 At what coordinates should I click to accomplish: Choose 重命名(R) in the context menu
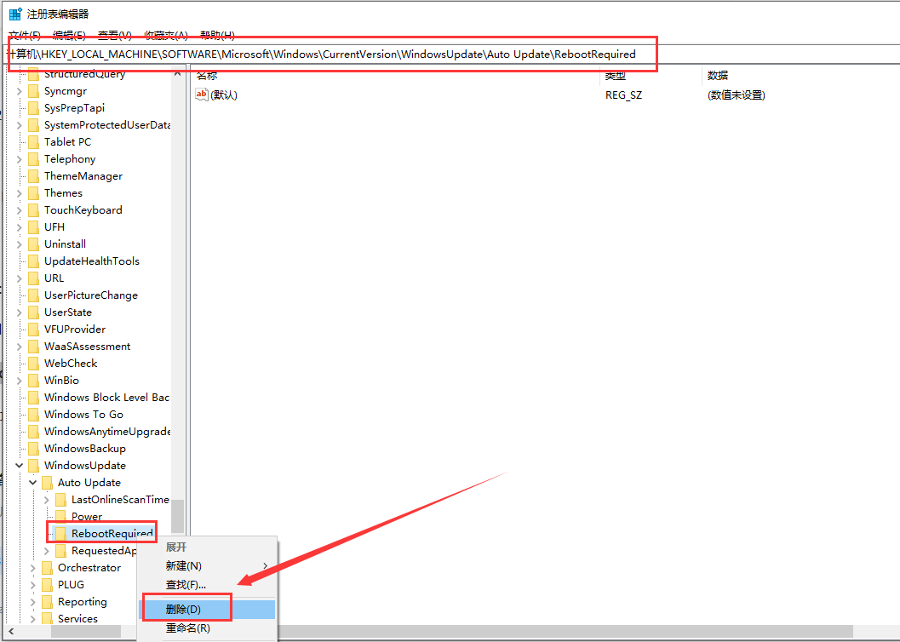(207, 628)
